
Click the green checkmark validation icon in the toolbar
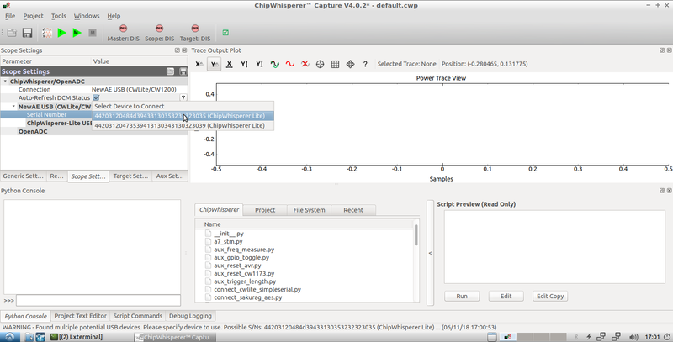point(225,33)
